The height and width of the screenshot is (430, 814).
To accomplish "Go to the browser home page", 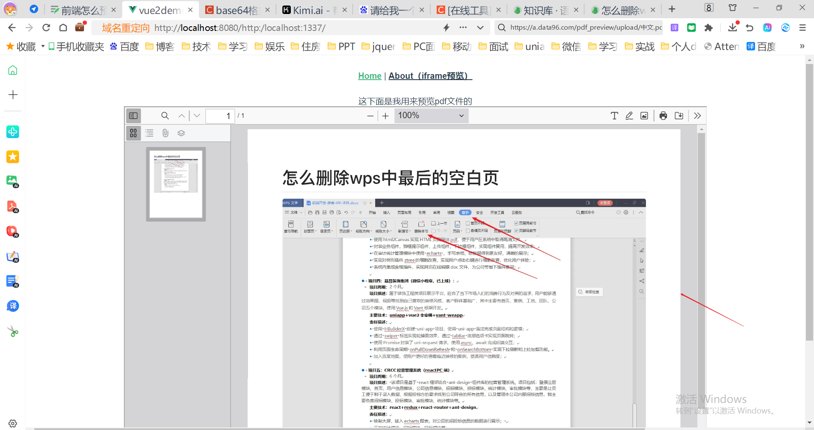I will point(63,28).
